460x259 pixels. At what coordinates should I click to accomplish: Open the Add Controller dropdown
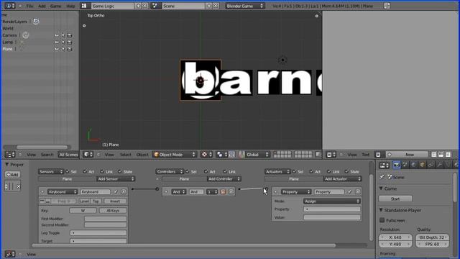(x=224, y=179)
